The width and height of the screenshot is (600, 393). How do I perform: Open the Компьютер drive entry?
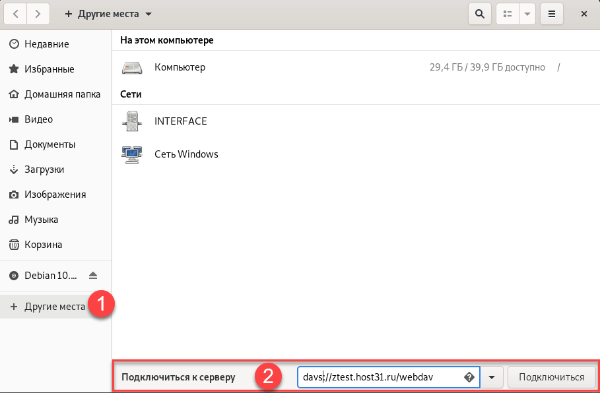(x=356, y=67)
